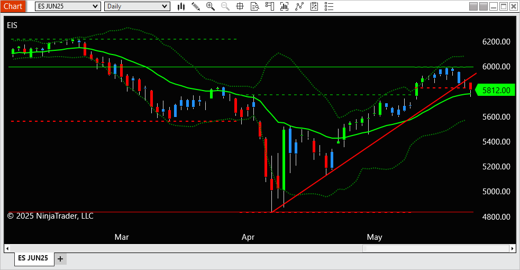
Task: Click the Chart title label
Action: [x=13, y=6]
